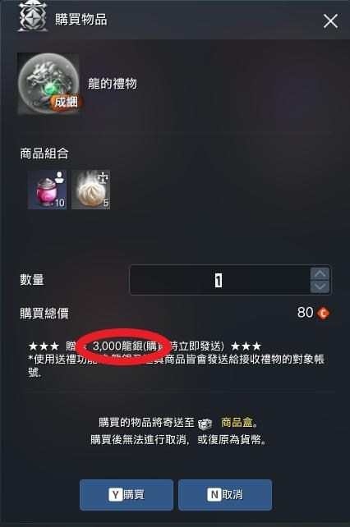Open the yellow 商品盒 link
The image size is (350, 527).
coord(239,423)
